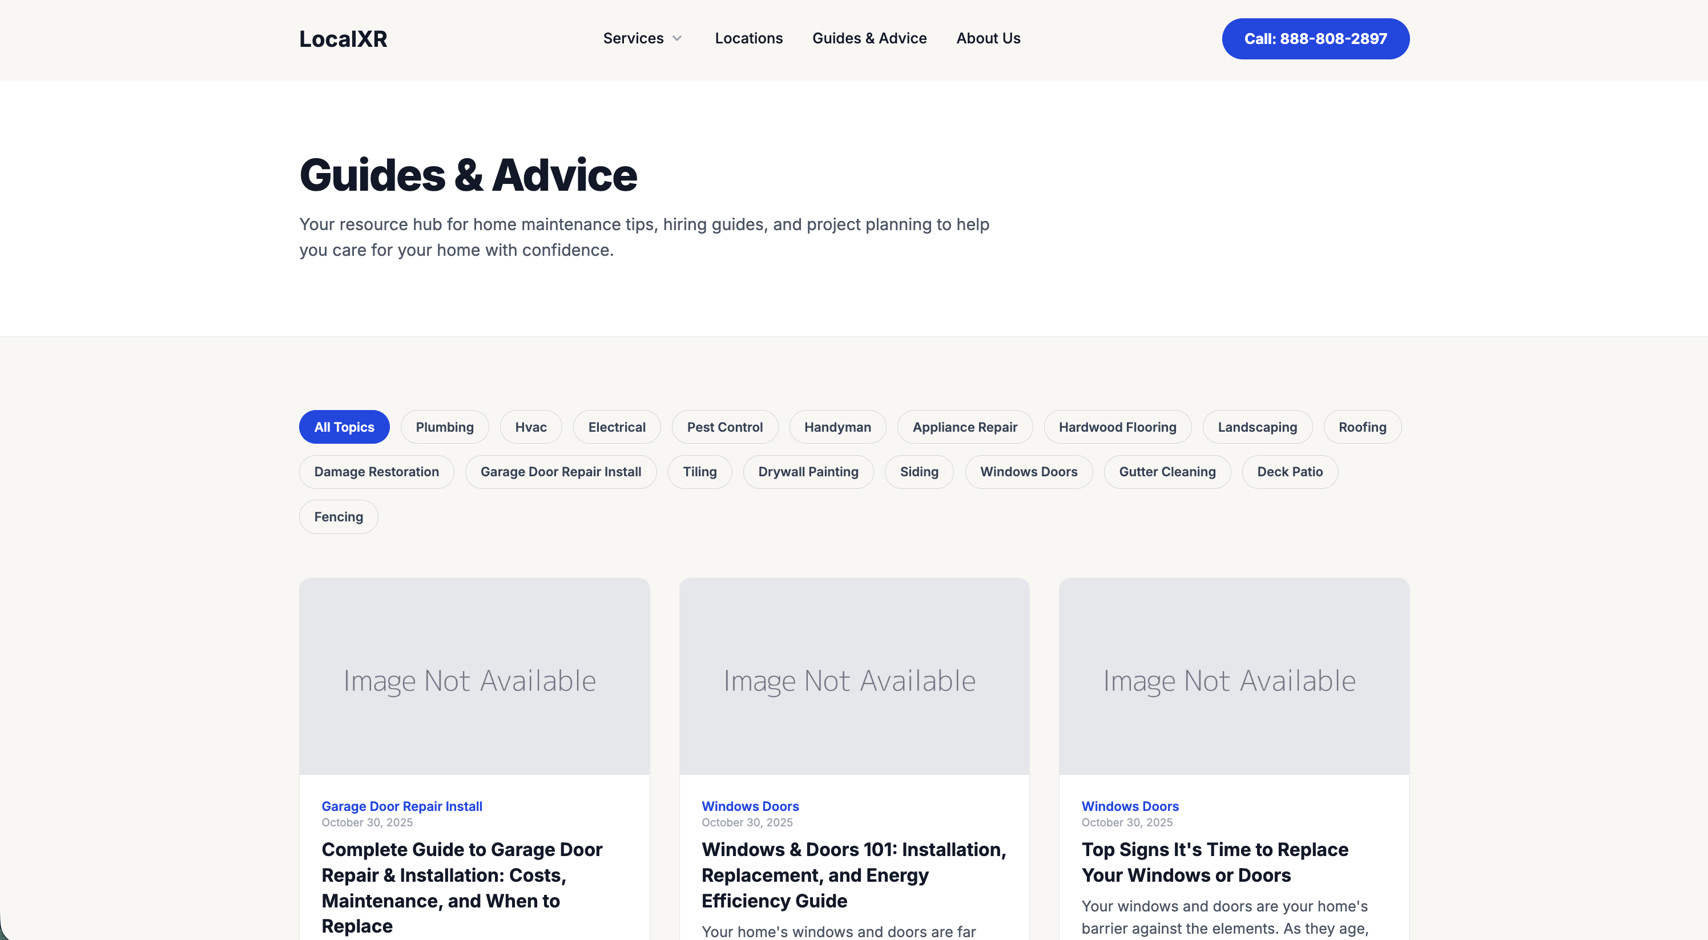Open the Windows & Doors 101 article

(854, 874)
